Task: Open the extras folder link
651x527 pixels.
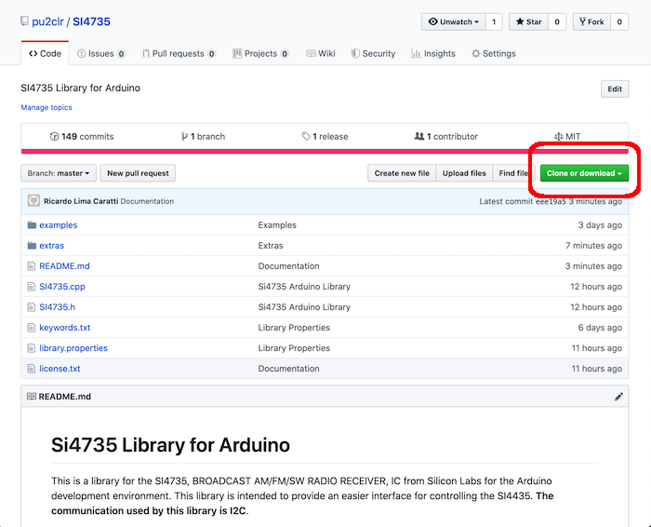Action: pyautogui.click(x=51, y=245)
